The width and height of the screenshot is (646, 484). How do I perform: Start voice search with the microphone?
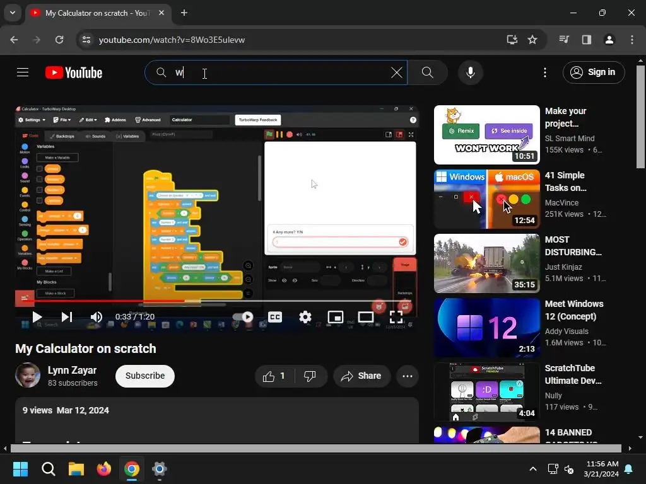click(470, 72)
